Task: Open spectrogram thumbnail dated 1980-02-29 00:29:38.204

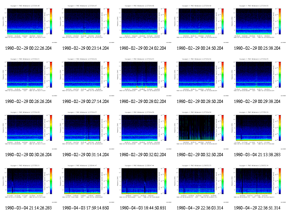Action: [x=257, y=77]
